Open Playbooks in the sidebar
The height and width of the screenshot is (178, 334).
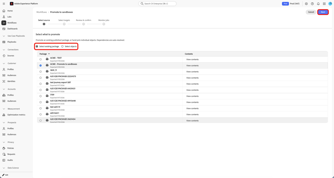[x=12, y=42]
